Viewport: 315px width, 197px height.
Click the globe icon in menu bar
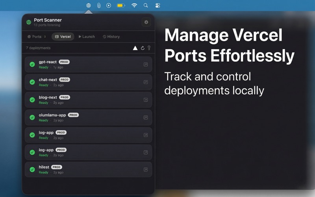(x=88, y=6)
